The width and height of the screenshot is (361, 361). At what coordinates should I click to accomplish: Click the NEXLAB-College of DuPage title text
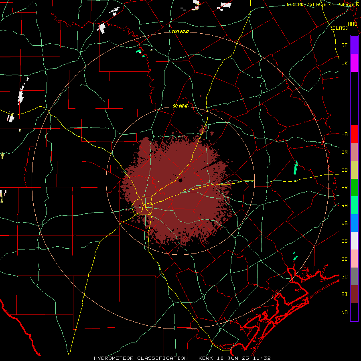click(x=321, y=4)
